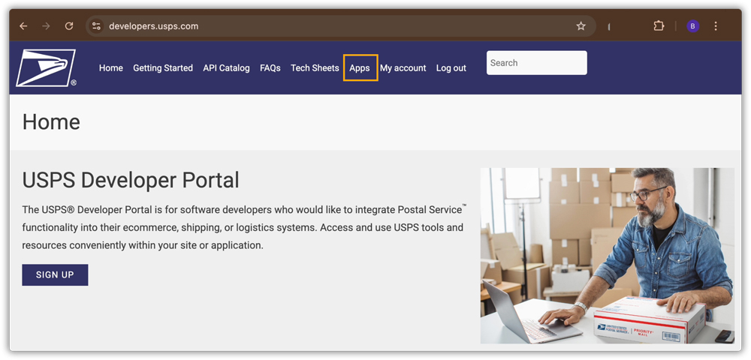Bookmark this page with the star icon
This screenshot has height=360, width=751.
(x=581, y=26)
